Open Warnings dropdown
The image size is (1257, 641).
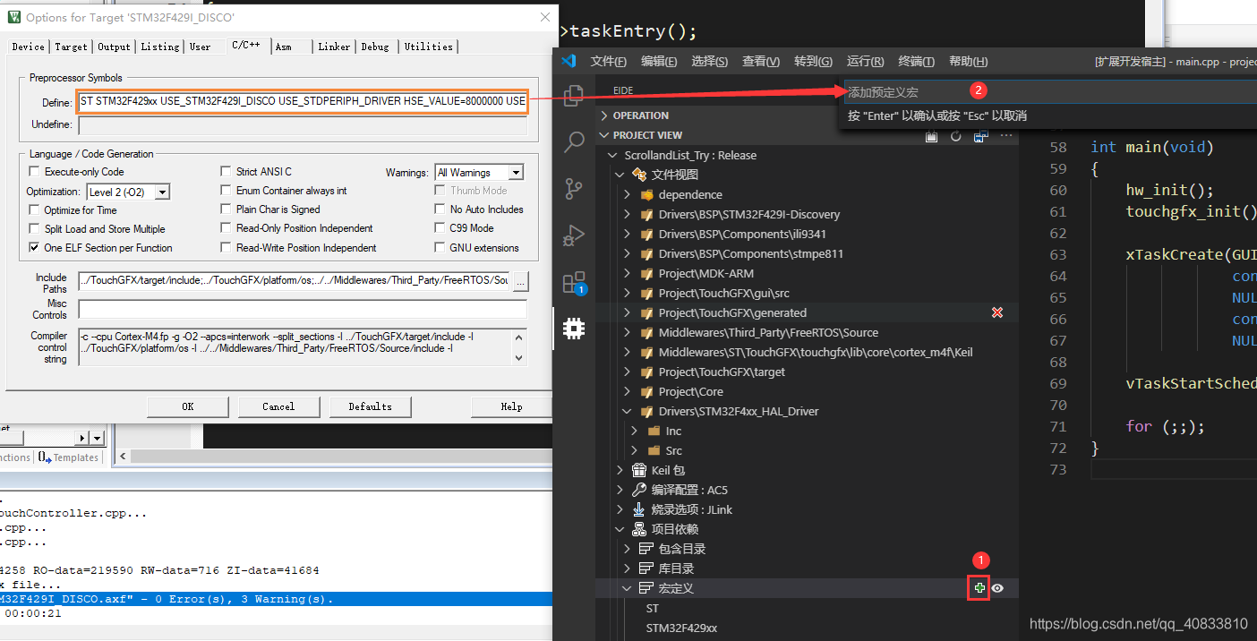point(516,173)
